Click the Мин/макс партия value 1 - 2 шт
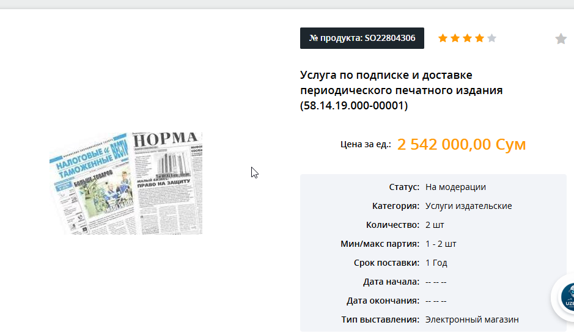The height and width of the screenshot is (336, 574). (441, 244)
